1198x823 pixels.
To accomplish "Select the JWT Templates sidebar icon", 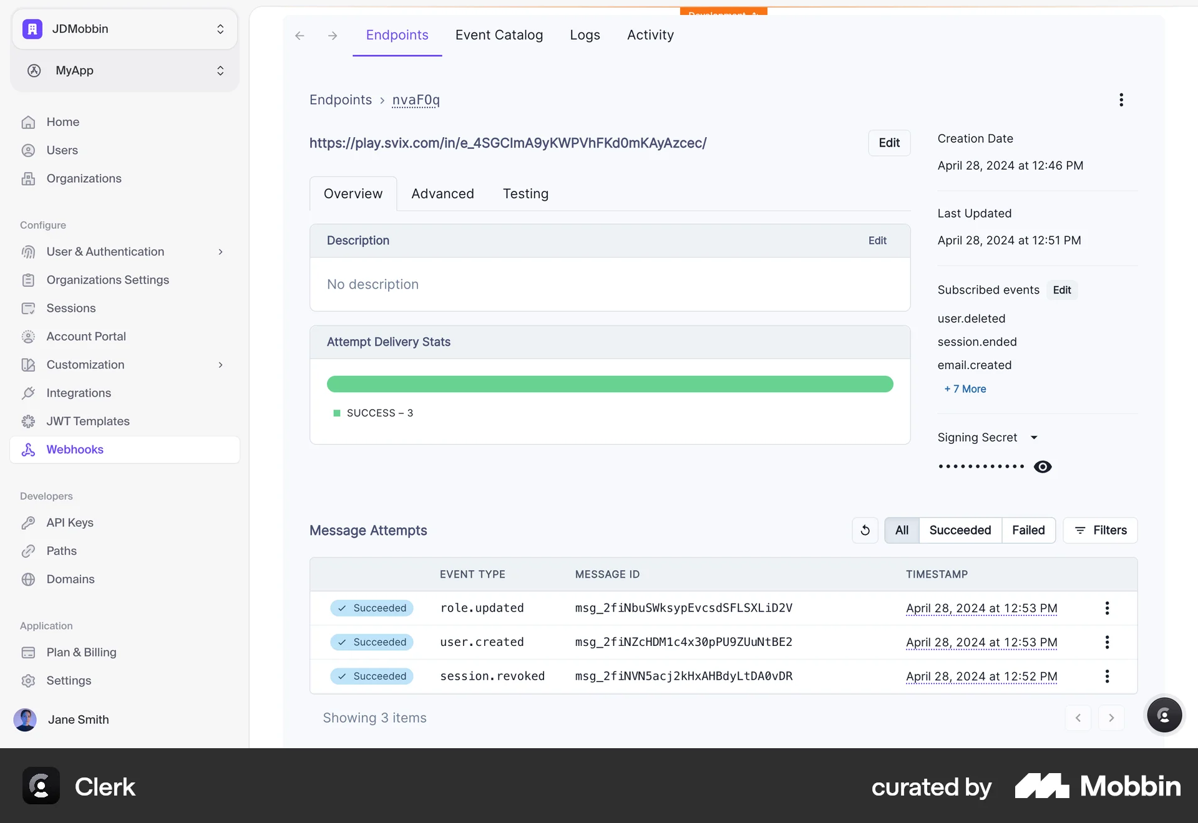I will (29, 421).
